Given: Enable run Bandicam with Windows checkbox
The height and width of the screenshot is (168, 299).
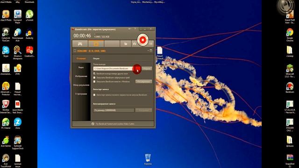Looking at the screenshot, I should [x=94, y=82].
